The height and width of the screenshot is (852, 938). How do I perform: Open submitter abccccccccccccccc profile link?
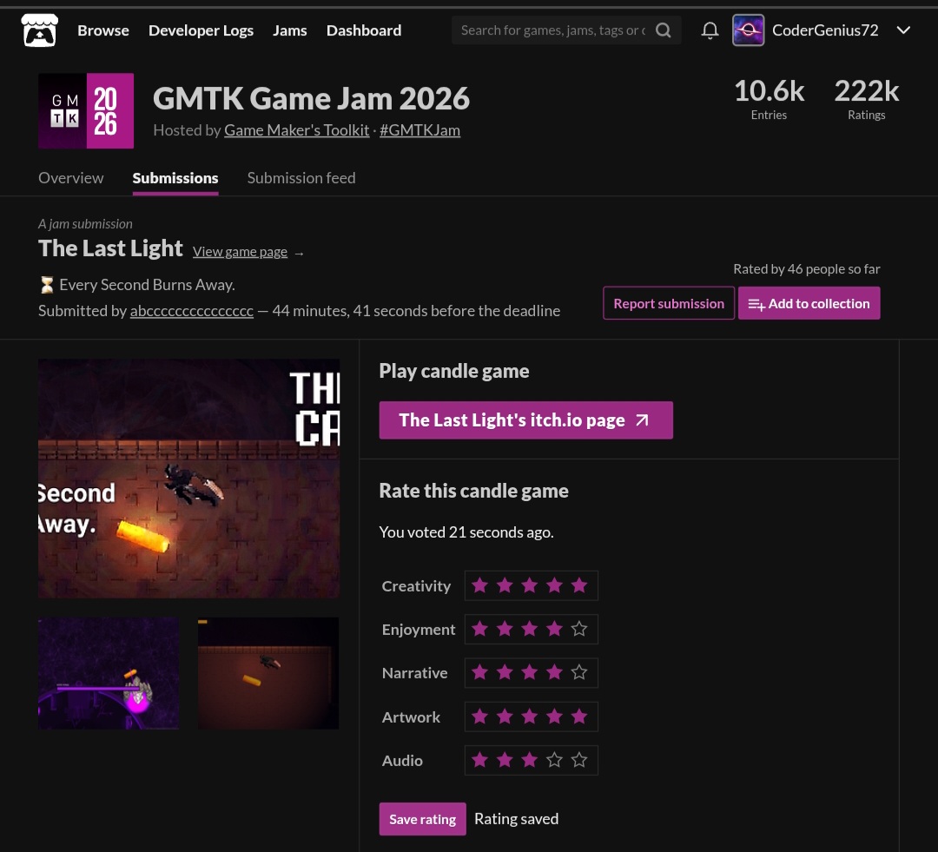tap(192, 311)
